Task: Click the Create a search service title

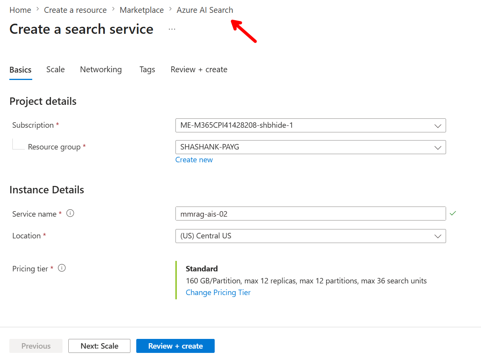Action: point(82,29)
